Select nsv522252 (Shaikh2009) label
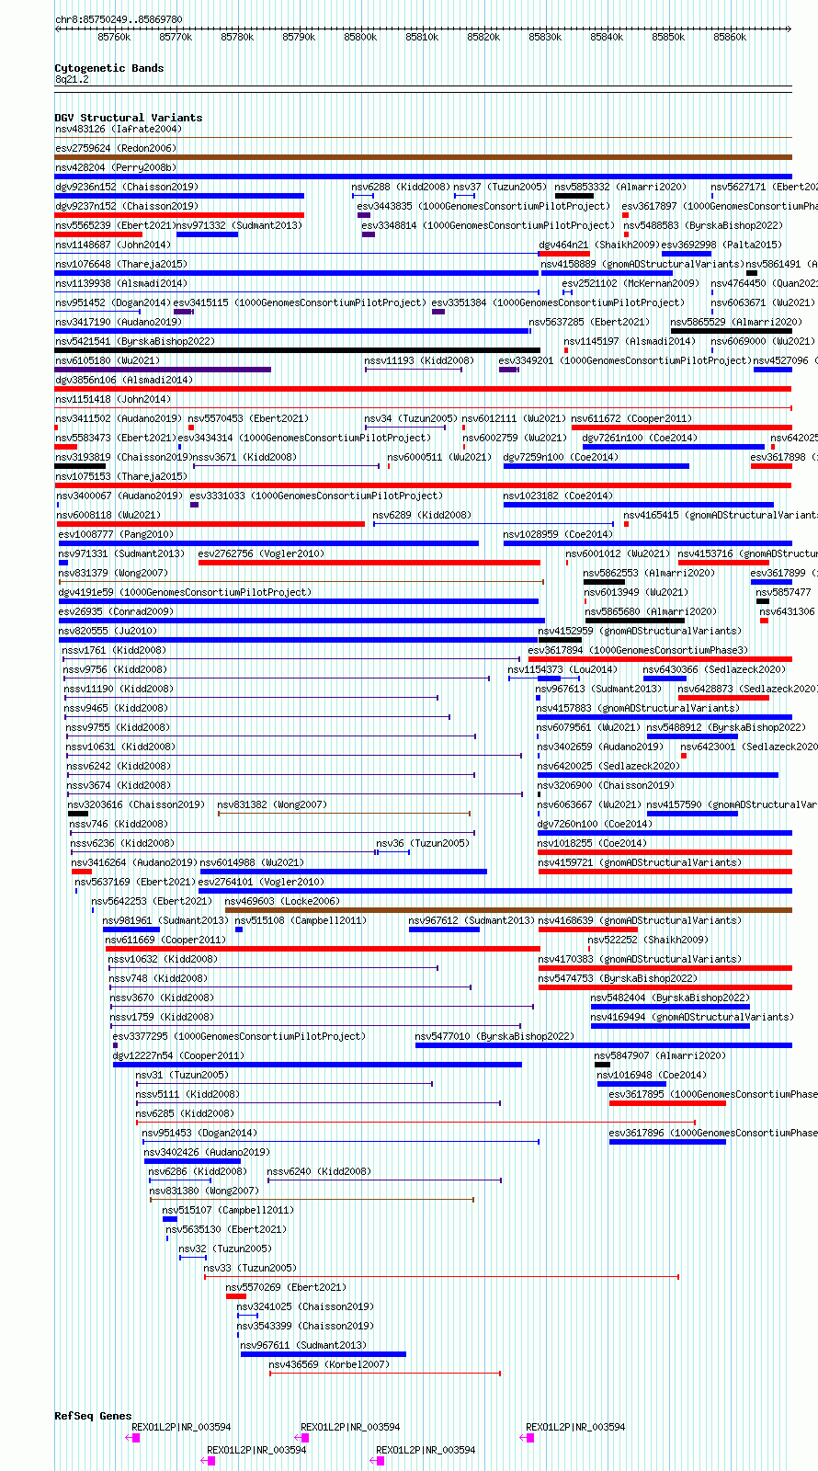The width and height of the screenshot is (818, 1471). tap(648, 941)
